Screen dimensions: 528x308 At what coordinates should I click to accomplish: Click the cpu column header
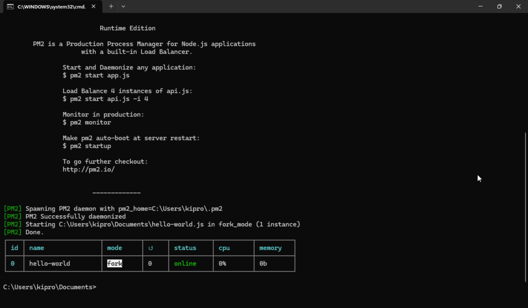[x=224, y=248]
